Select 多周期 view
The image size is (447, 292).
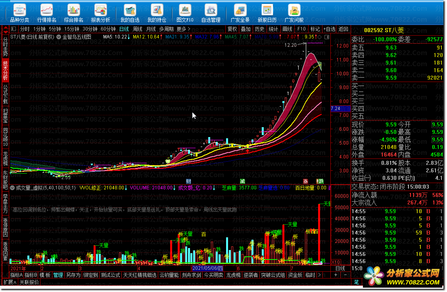pyautogui.click(x=166, y=29)
